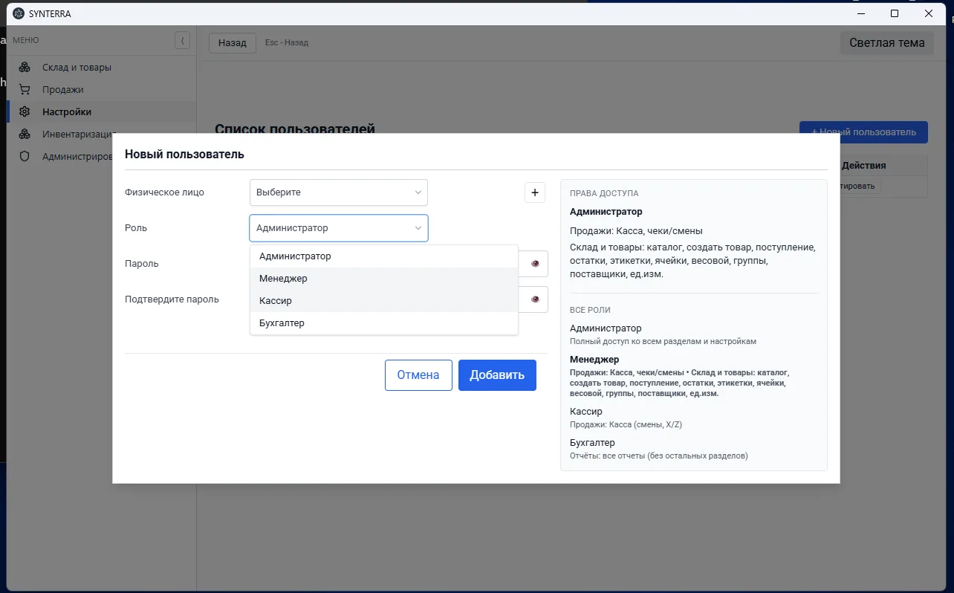This screenshot has width=954, height=593.
Task: Click the Новый пользователь dialog title
Action: point(184,155)
